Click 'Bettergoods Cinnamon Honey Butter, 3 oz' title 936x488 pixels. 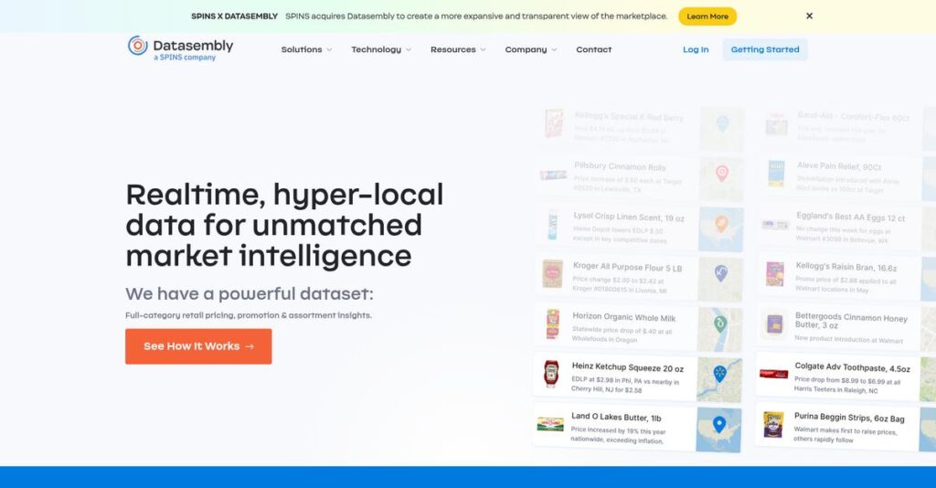pyautogui.click(x=851, y=321)
